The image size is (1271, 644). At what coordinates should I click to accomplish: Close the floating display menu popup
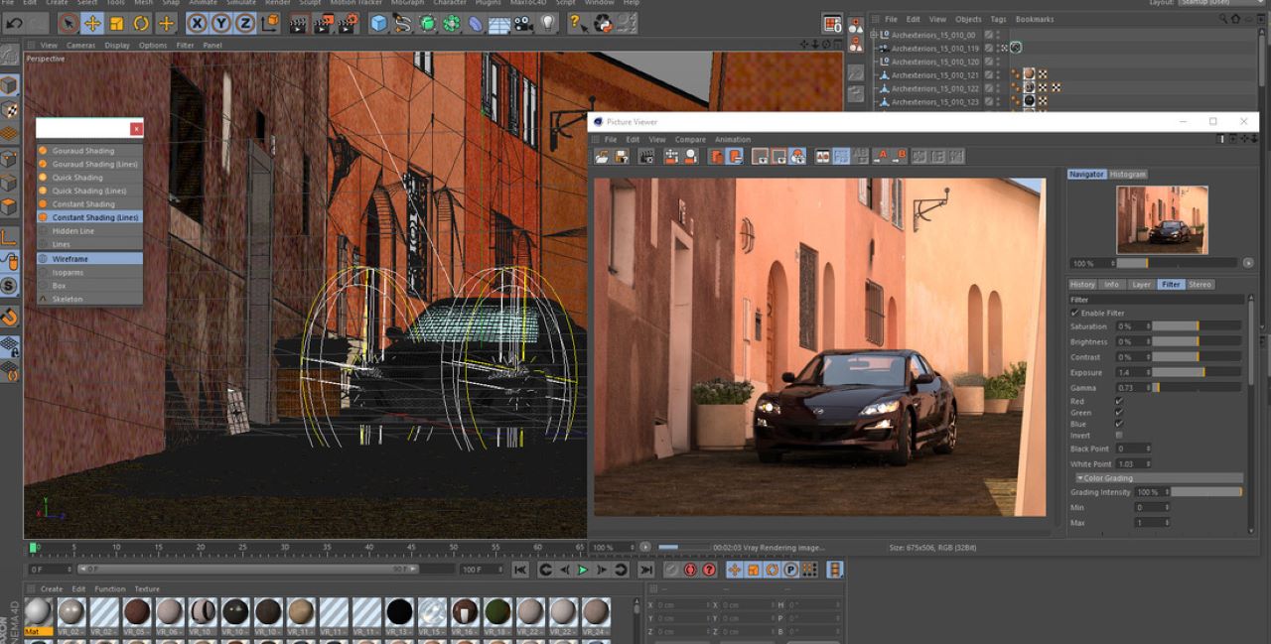tap(137, 129)
